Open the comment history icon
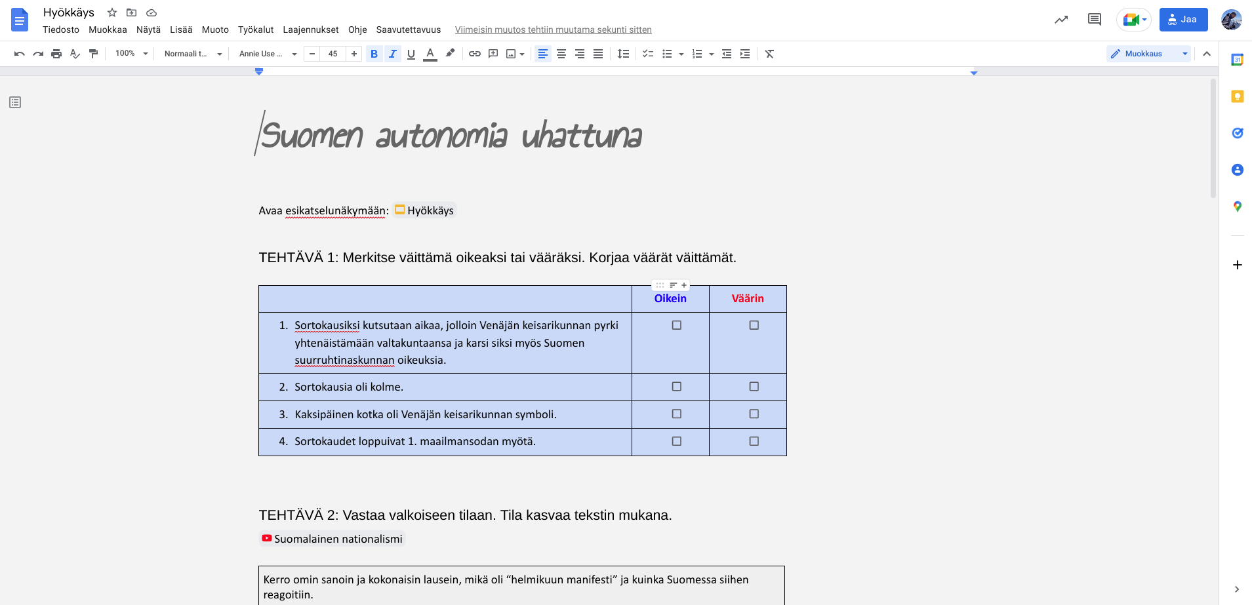Viewport: 1252px width, 605px height. [1094, 20]
